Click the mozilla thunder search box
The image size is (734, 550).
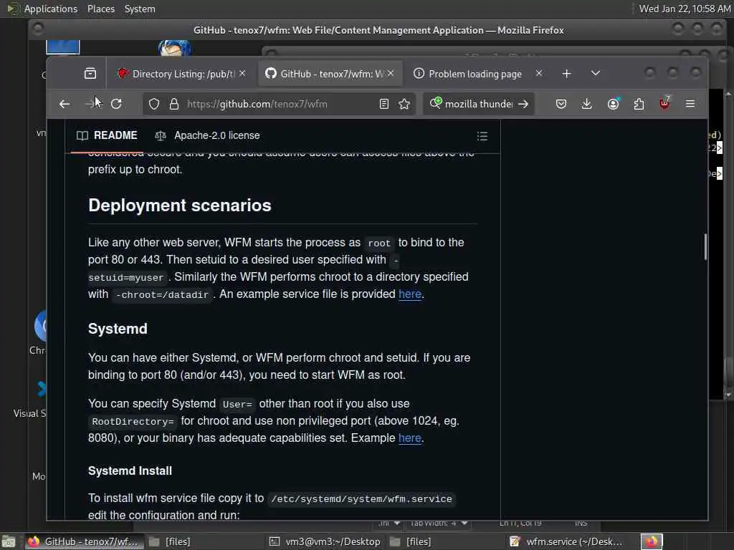(478, 104)
